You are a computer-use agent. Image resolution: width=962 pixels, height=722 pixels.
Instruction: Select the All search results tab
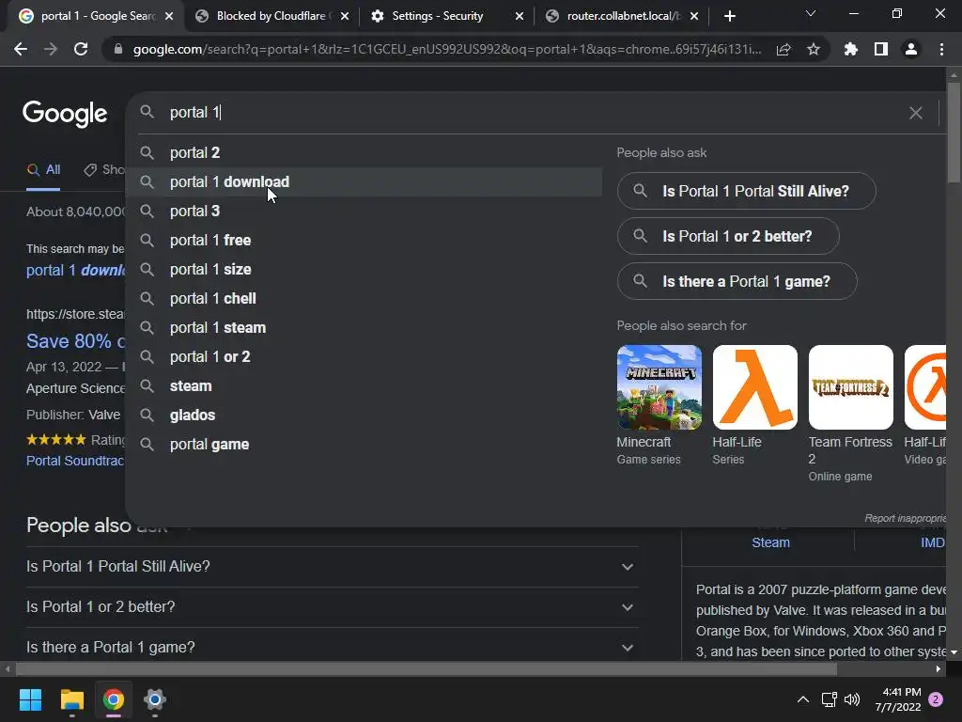coord(43,169)
